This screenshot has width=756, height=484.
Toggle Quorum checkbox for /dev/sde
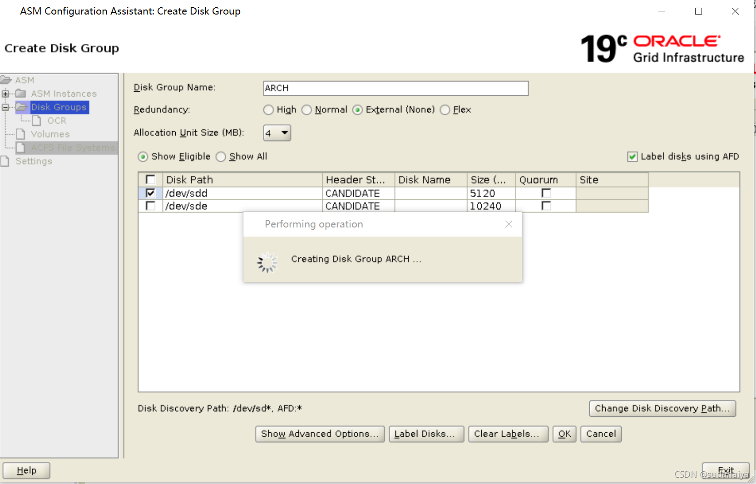click(x=546, y=206)
